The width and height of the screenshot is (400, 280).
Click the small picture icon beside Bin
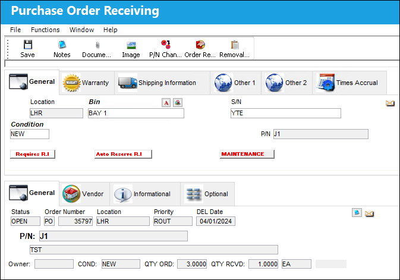pyautogui.click(x=178, y=103)
